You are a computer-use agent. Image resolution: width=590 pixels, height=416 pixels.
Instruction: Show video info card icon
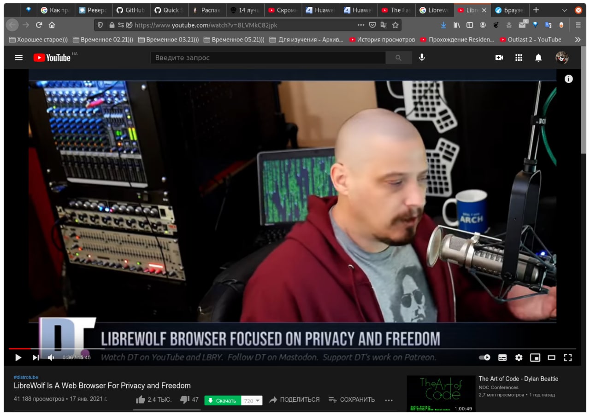[x=569, y=79]
